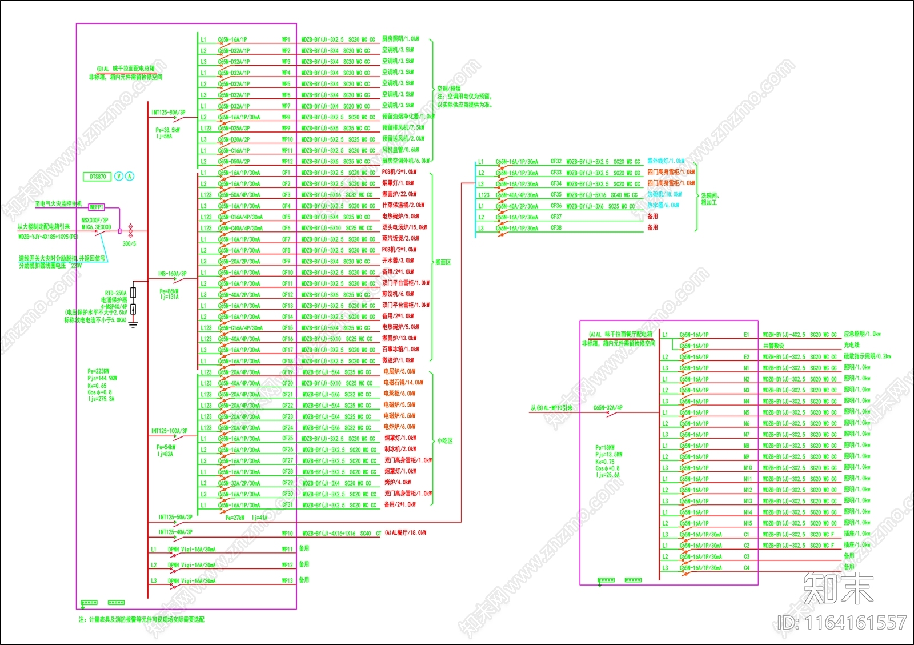Click the '应急照明/1.0kw' load label

pos(862,334)
